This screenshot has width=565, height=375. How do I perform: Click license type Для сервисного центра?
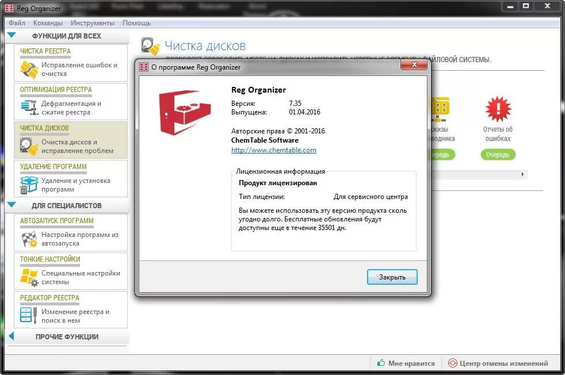pyautogui.click(x=371, y=197)
